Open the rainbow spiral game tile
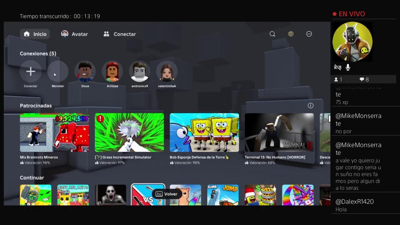Screen dimensions: 400x225 298,195
